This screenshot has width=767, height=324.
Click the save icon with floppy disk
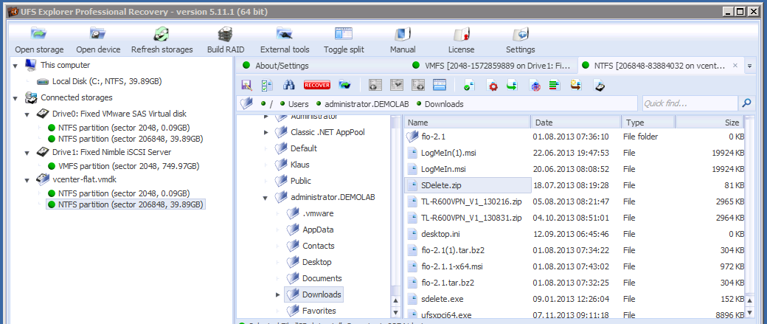coord(247,85)
